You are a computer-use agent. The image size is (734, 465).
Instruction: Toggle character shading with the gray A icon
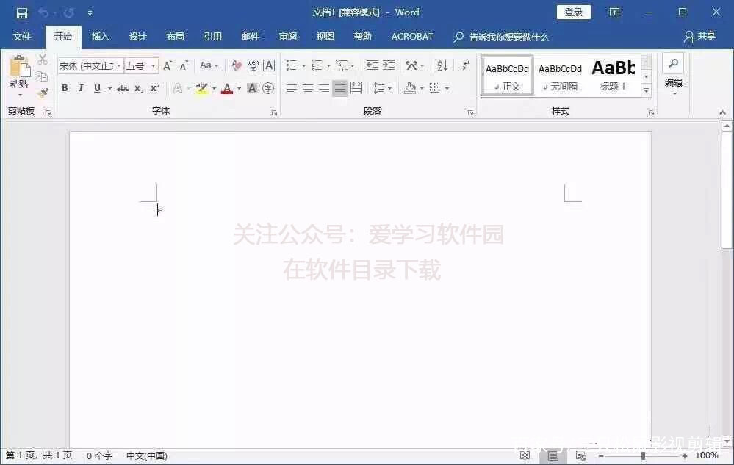pos(252,88)
